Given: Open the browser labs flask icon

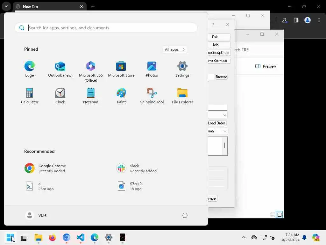Looking at the screenshot, I should 284,20.
